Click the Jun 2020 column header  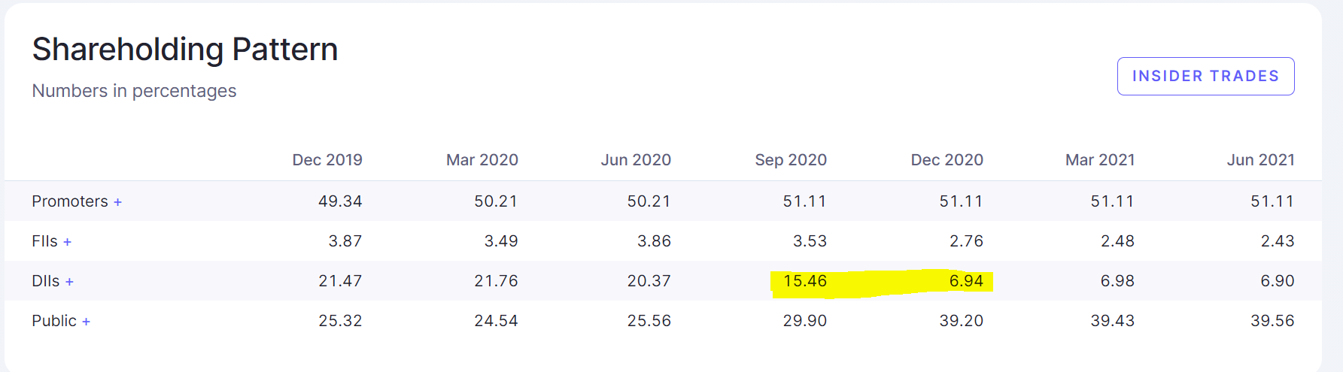click(x=636, y=160)
